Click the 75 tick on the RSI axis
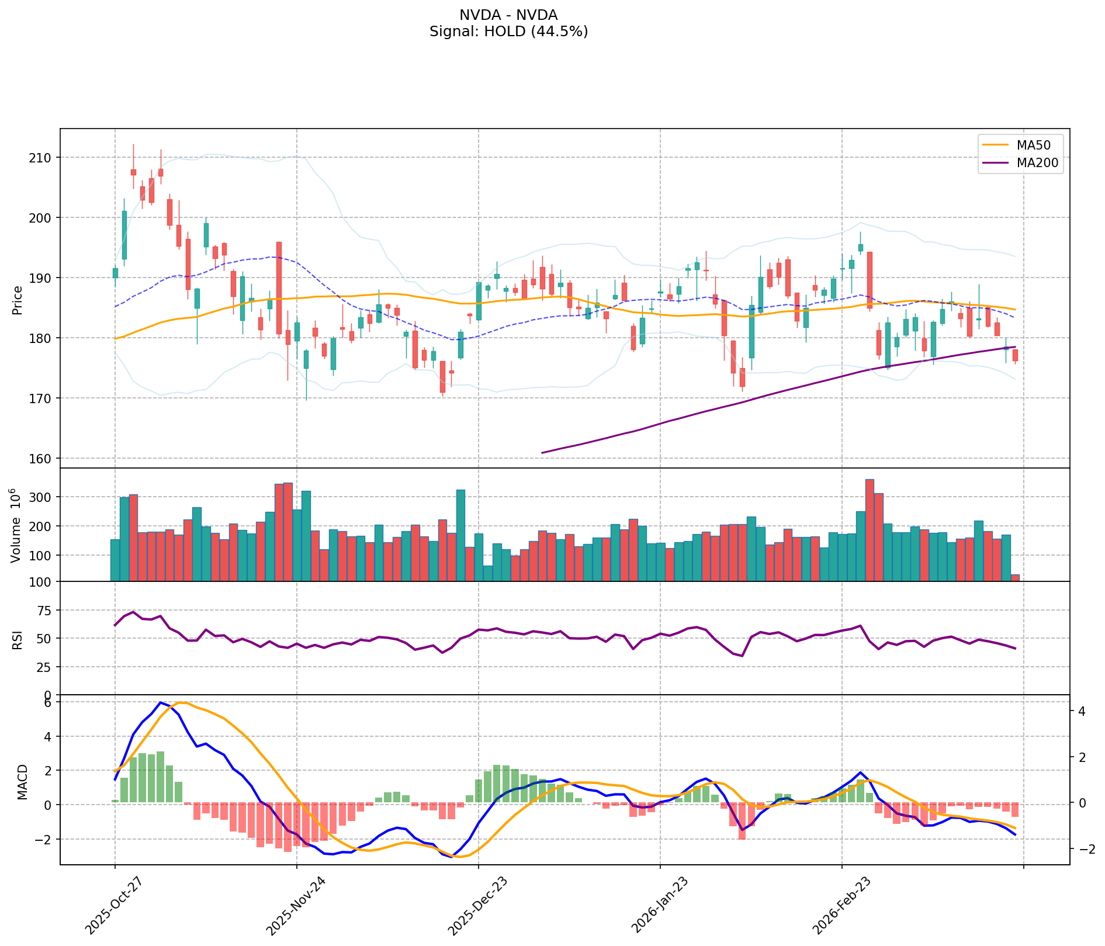This screenshot has width=1105, height=946. [44, 611]
